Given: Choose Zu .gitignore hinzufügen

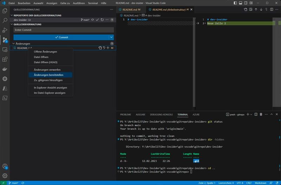Looking at the screenshot, I should point(50,80).
